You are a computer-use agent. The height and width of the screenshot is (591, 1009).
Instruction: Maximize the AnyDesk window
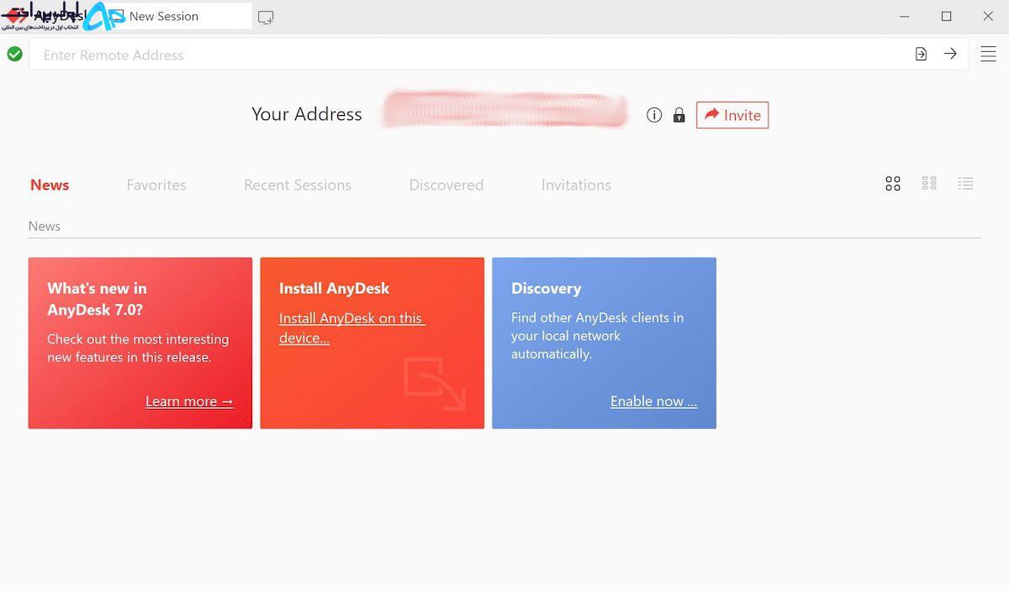point(947,16)
